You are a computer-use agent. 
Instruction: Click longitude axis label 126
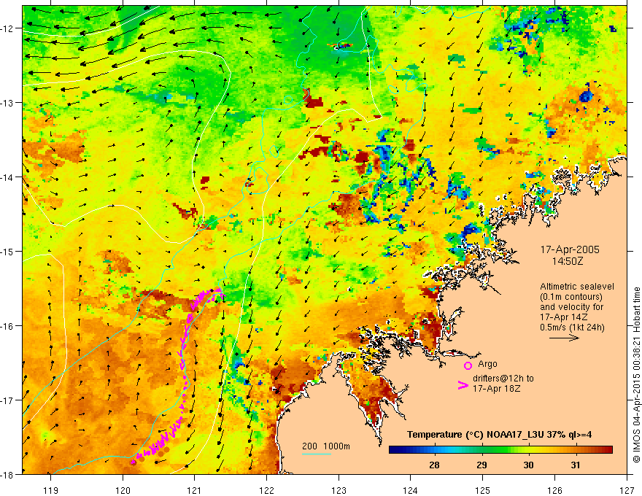click(x=554, y=490)
